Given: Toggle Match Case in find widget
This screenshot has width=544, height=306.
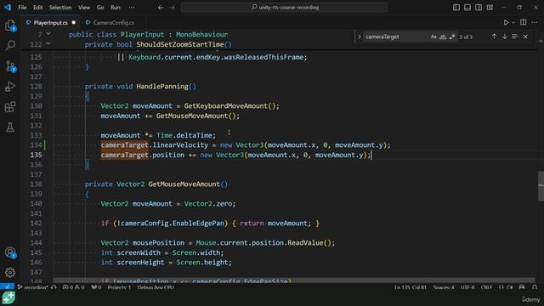Looking at the screenshot, I should click(433, 37).
